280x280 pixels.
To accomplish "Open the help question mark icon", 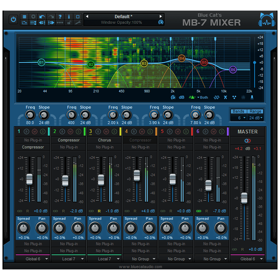I will click(60, 16).
